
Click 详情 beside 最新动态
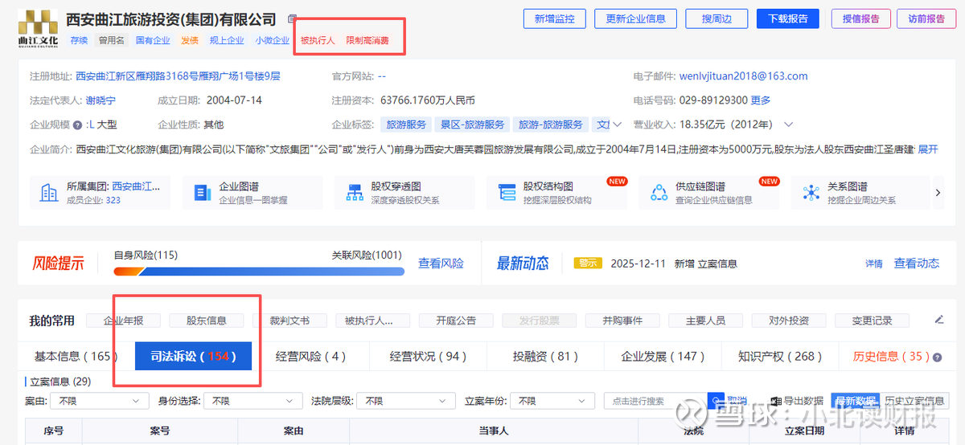[874, 263]
